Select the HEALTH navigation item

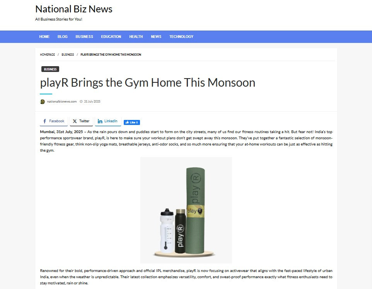(x=136, y=37)
